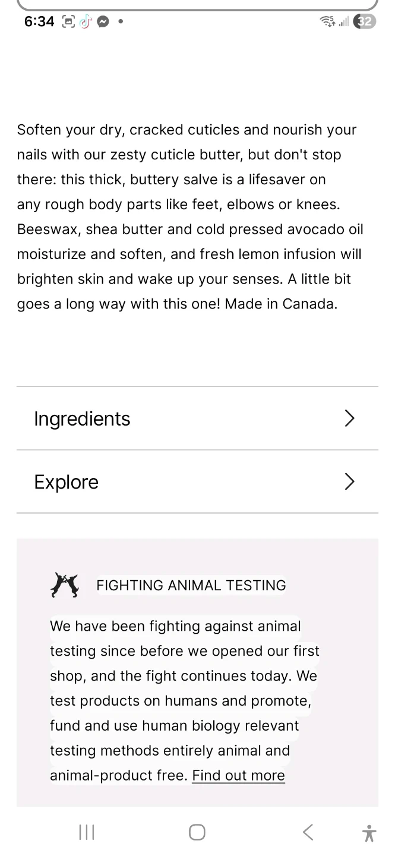Go back using the navigation arrow
Viewport: 395px width, 856px height.
(x=308, y=832)
